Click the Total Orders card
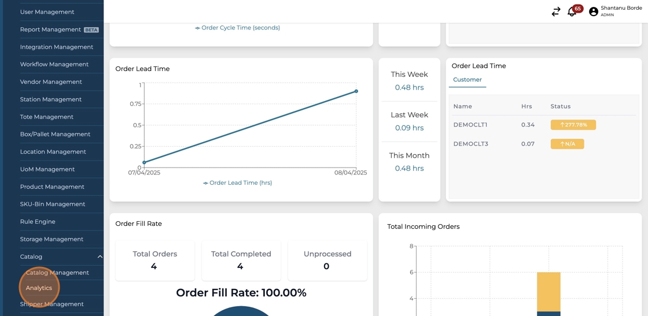Screen dimensions: 648x316 click(154, 260)
